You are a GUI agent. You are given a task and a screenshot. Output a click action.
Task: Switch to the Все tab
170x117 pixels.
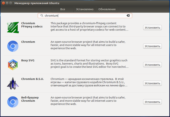[63, 9]
